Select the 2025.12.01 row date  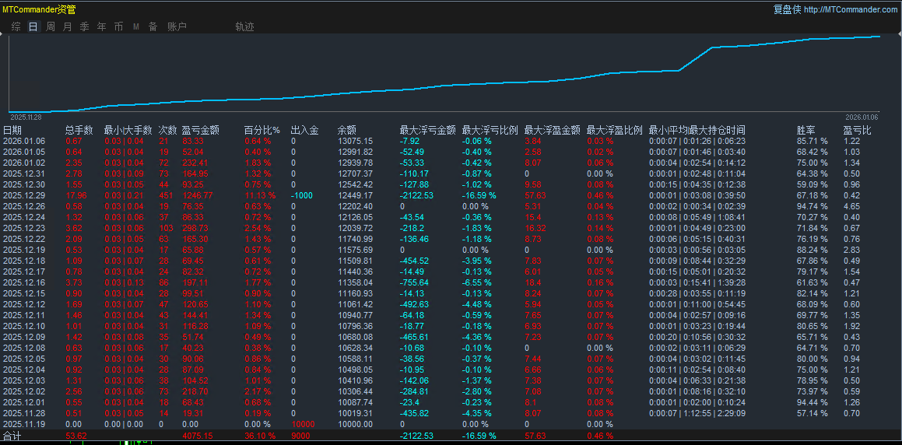[x=23, y=403]
